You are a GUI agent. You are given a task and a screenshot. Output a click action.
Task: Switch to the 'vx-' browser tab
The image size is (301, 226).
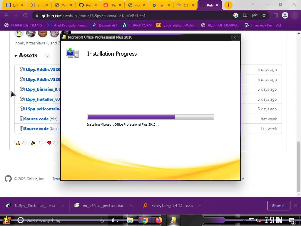pos(136,5)
